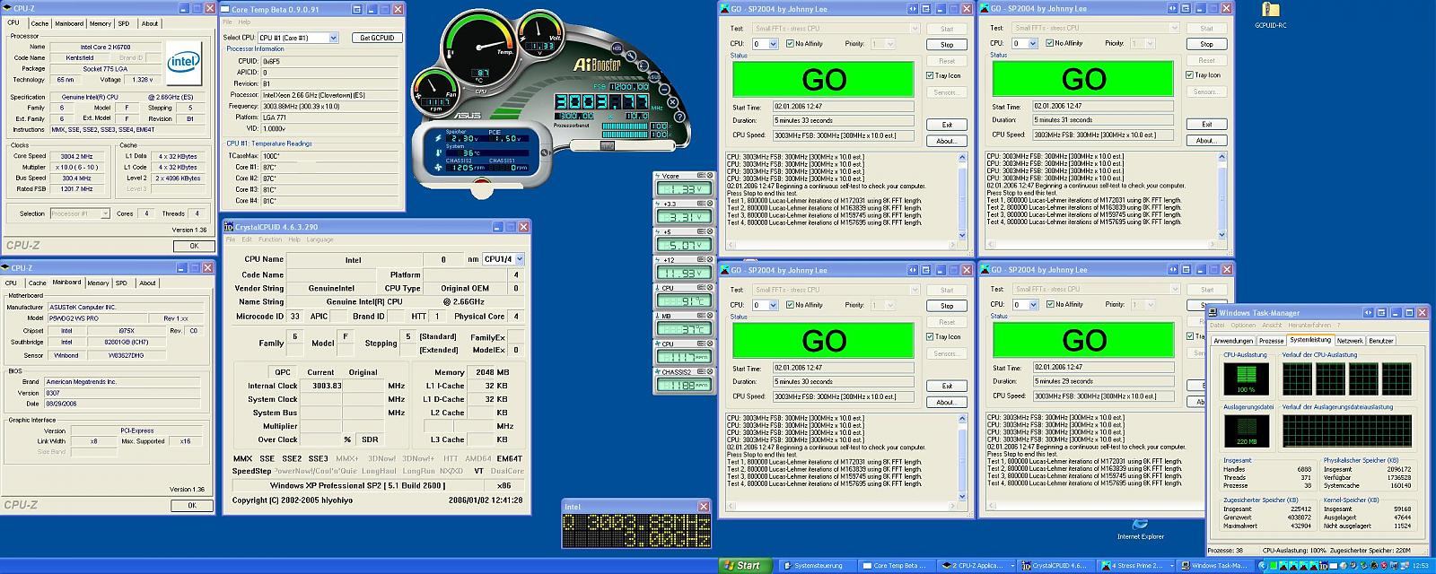Switch to Prozesse tab in Task-Manager
The height and width of the screenshot is (574, 1436).
click(1271, 341)
